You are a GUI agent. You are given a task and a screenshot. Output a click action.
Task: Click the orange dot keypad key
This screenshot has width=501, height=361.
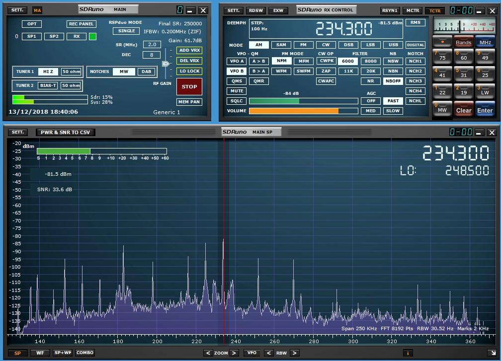point(442,42)
